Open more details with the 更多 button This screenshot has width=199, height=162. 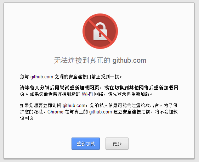(x=117, y=144)
